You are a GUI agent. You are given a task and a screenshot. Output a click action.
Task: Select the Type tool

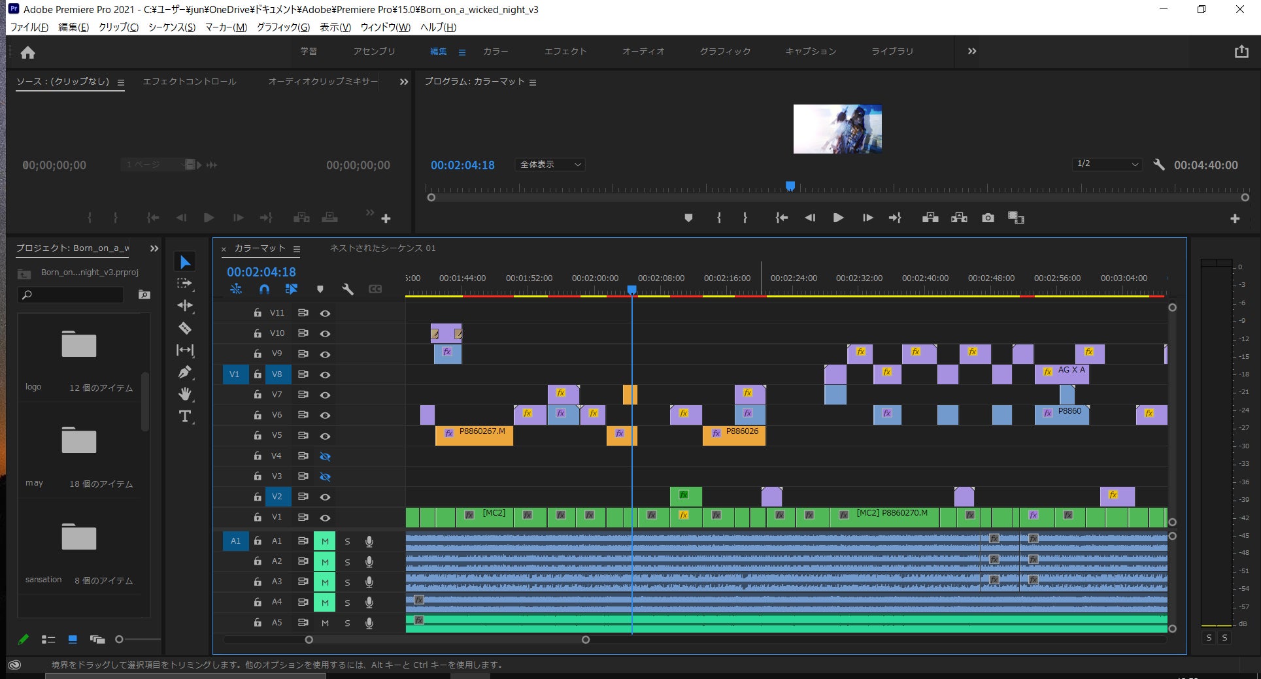[x=185, y=416]
